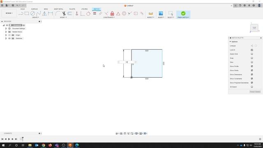Select the Spline sketch tool
The width and height of the screenshot is (263, 148).
point(39,14)
